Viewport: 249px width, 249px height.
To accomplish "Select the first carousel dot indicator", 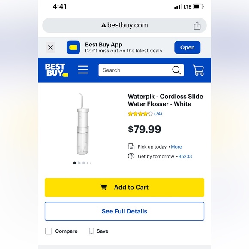I will (x=74, y=163).
